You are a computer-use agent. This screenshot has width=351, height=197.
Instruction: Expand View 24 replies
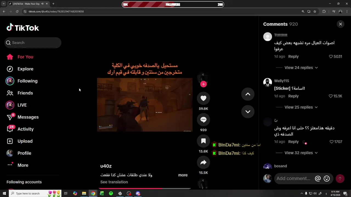click(301, 68)
